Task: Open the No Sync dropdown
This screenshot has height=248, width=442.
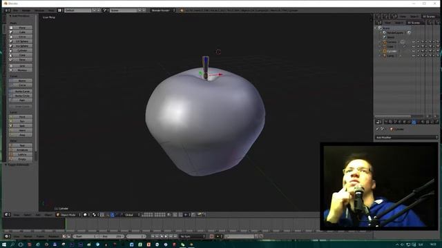Action: click(192, 236)
